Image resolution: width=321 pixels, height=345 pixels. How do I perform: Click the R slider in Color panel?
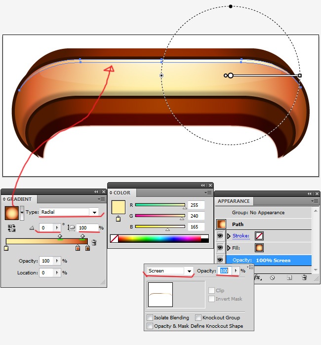(160, 205)
